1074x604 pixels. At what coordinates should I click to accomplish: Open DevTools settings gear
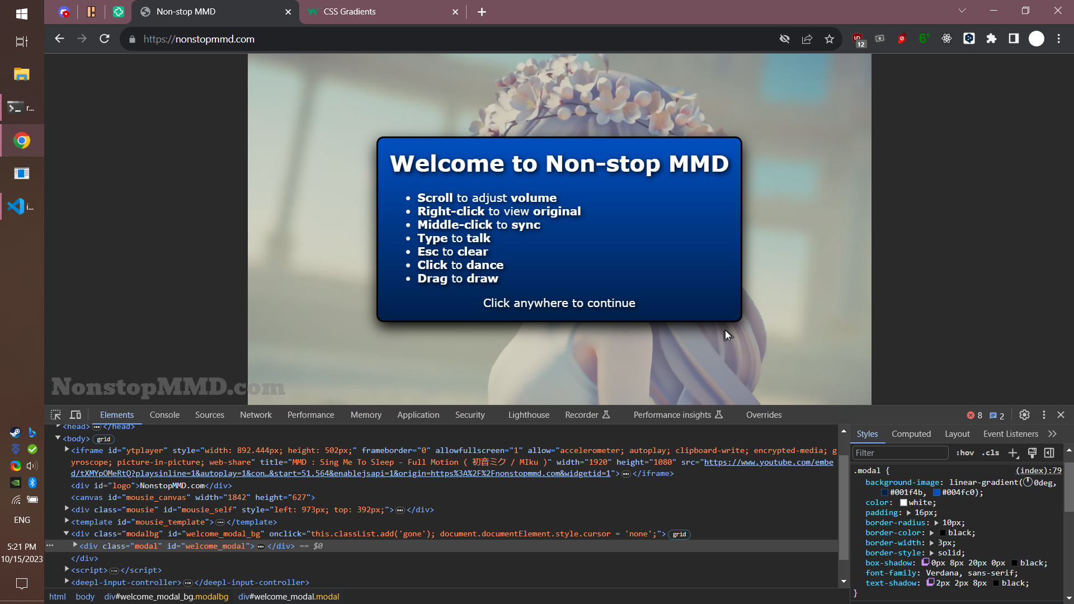click(1024, 415)
